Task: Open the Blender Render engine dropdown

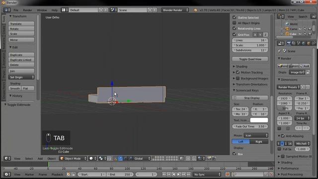Action: pos(175,10)
